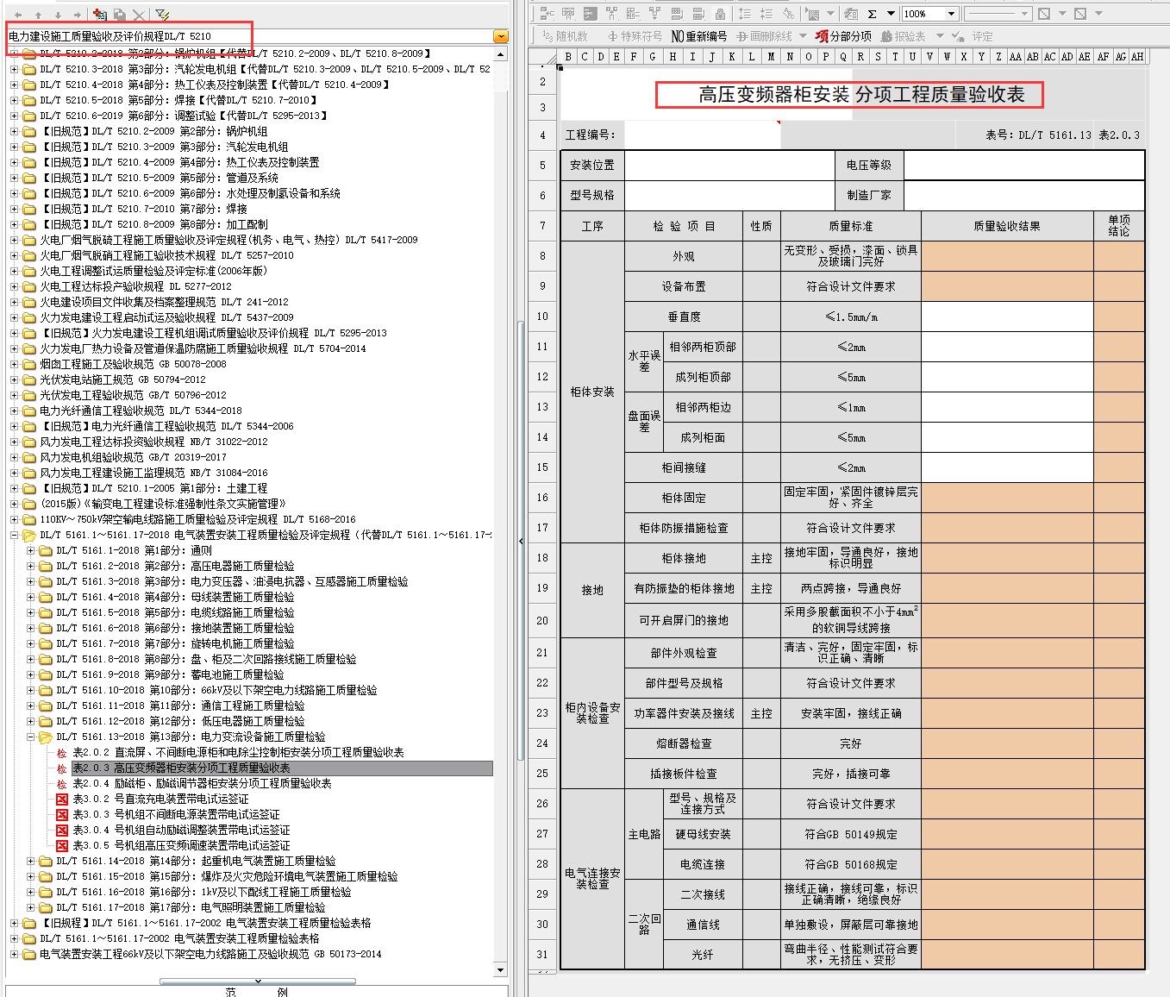Click the 随机数 random number tool
This screenshot has width=1170, height=997.
click(x=566, y=36)
